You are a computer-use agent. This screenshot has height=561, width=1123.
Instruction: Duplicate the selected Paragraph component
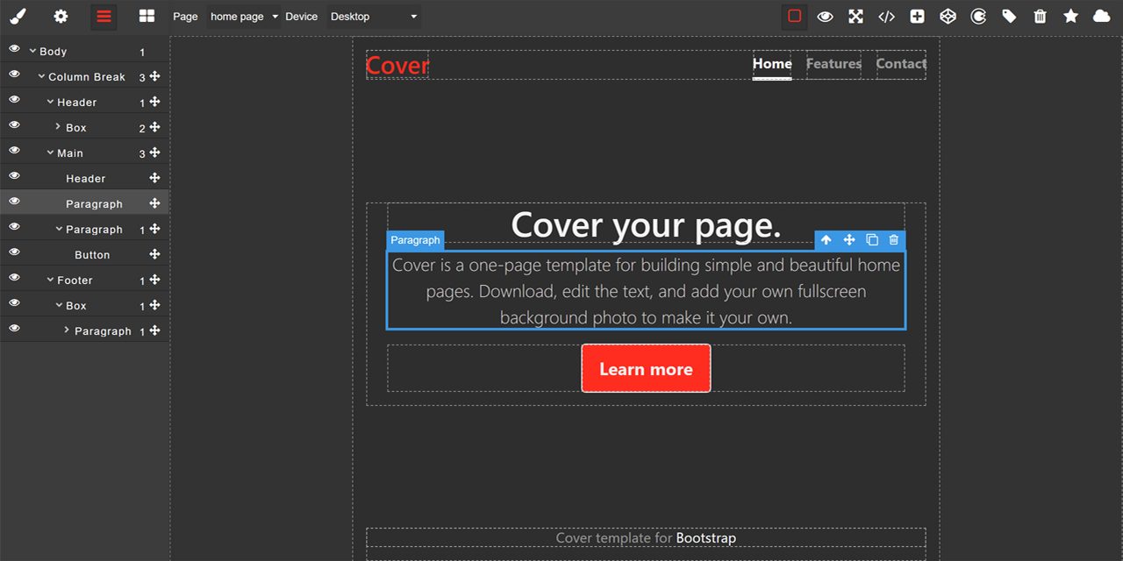pyautogui.click(x=871, y=240)
